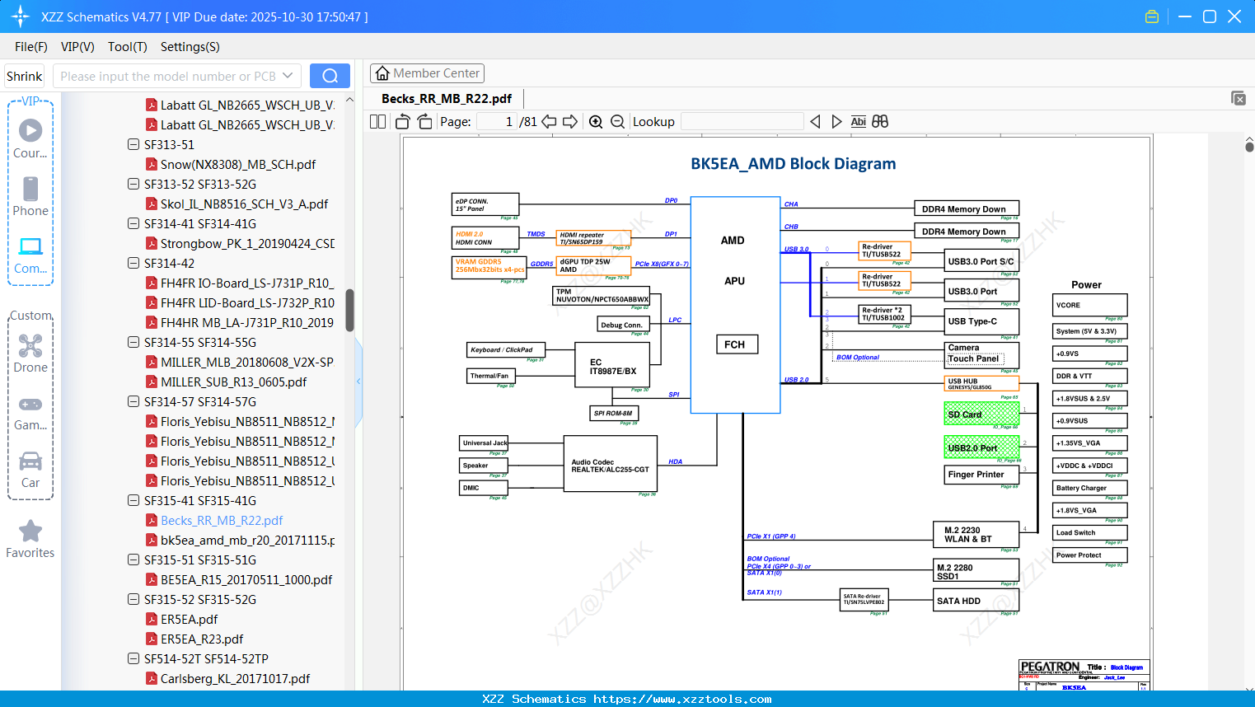Viewport: 1255px width, 707px height.
Task: Collapse the SF314-42 tree folder
Action: [x=133, y=264]
